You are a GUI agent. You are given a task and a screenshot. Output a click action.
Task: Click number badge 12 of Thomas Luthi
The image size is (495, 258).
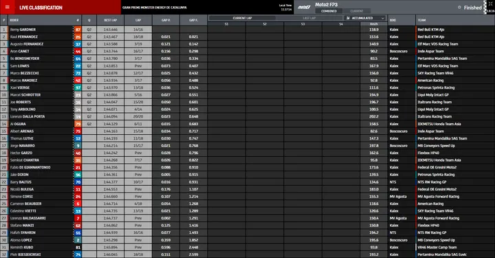click(x=78, y=138)
